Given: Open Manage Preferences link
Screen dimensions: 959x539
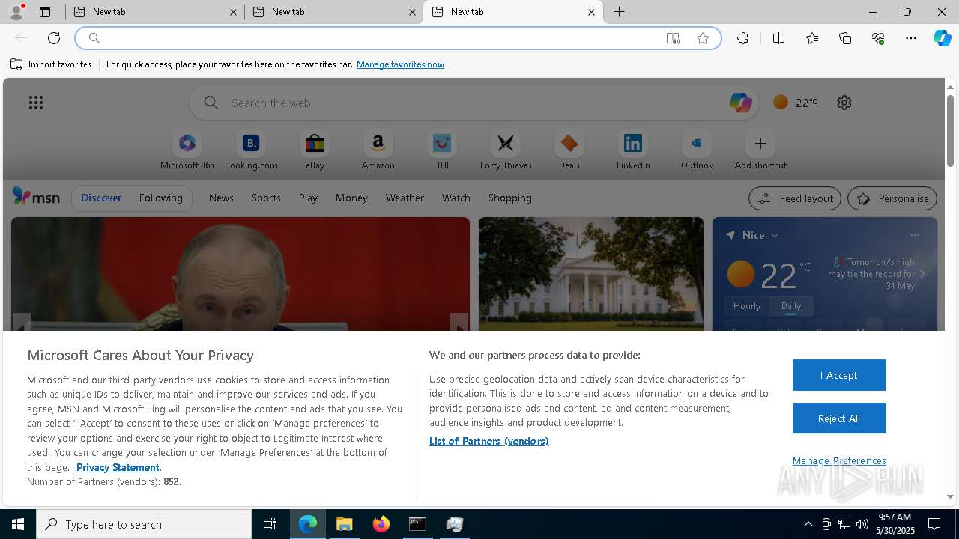Looking at the screenshot, I should coord(839,461).
